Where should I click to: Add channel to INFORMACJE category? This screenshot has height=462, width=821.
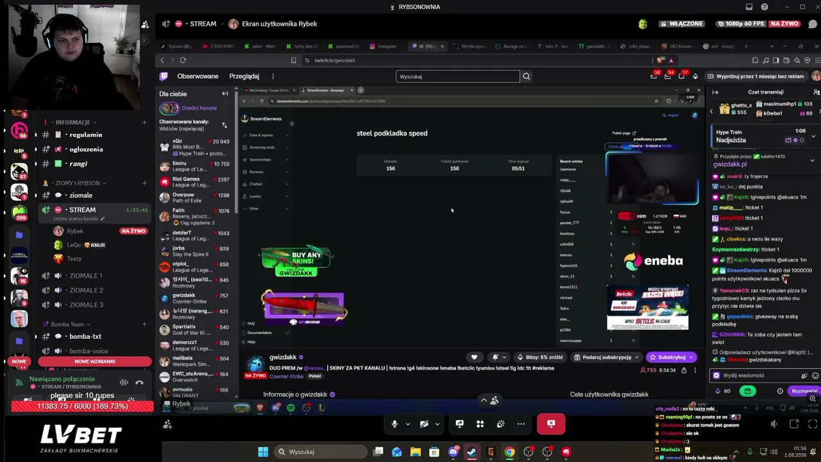click(144, 123)
